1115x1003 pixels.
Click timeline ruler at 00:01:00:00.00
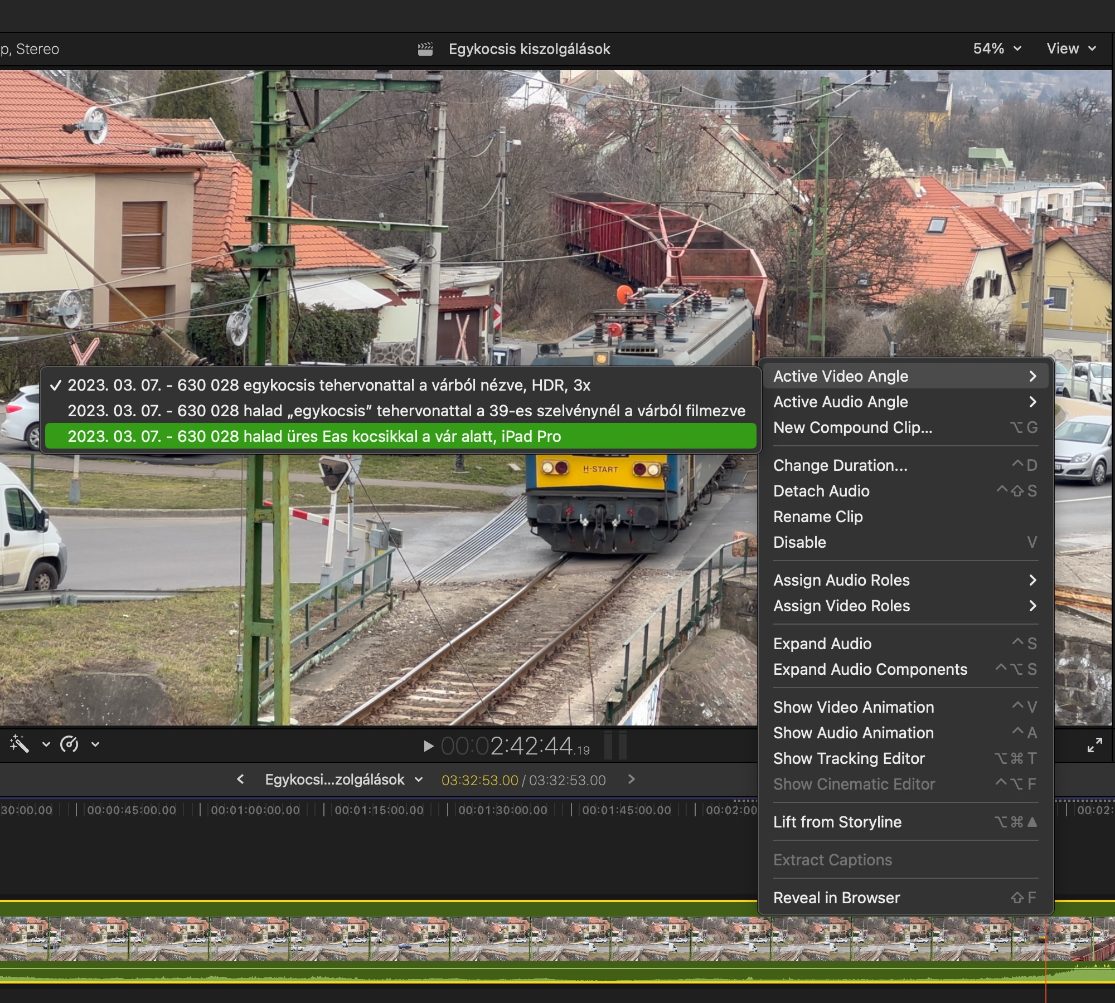click(x=255, y=810)
